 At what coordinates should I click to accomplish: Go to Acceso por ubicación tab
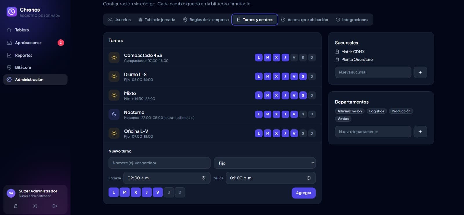[x=305, y=20]
